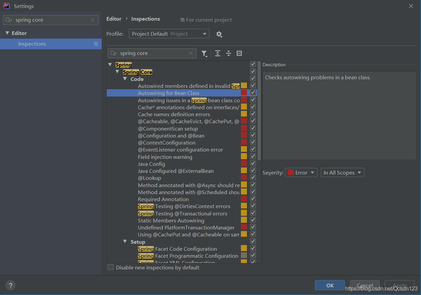The image size is (421, 295).
Task: Click the reset-to-defaults toolbar icon
Action: pyautogui.click(x=239, y=53)
